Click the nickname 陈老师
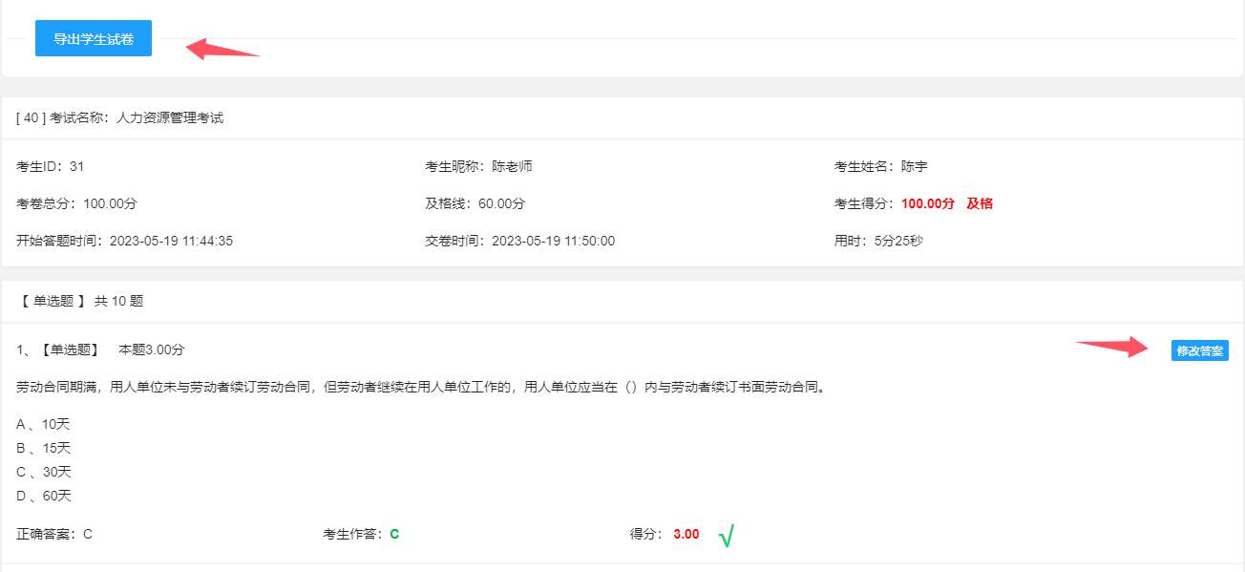The width and height of the screenshot is (1245, 572). point(512,166)
